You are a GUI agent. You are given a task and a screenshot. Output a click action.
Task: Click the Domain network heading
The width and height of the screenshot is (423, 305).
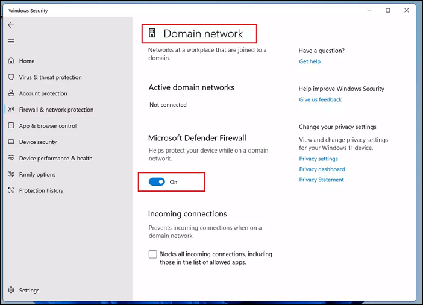[x=203, y=34]
